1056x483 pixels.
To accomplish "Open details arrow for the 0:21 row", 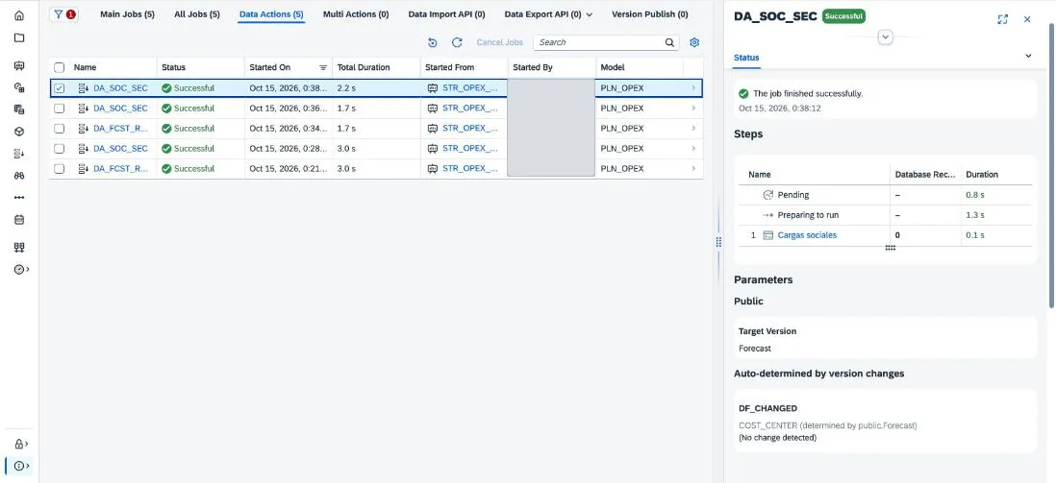I will (693, 169).
